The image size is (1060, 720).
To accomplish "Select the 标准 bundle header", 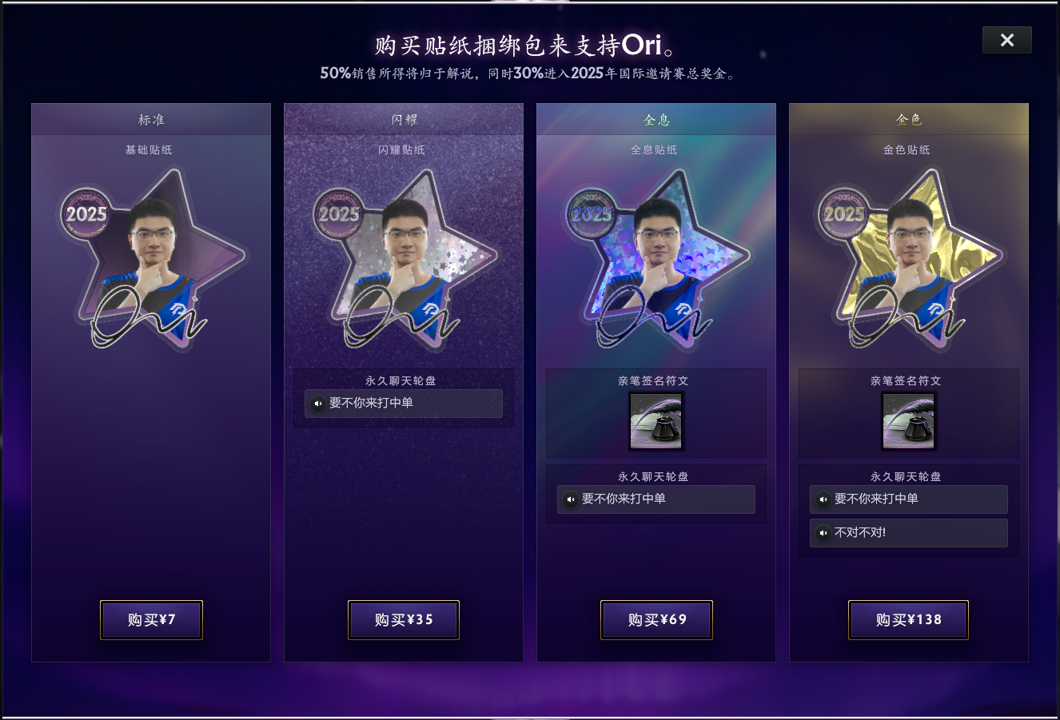I will 151,119.
